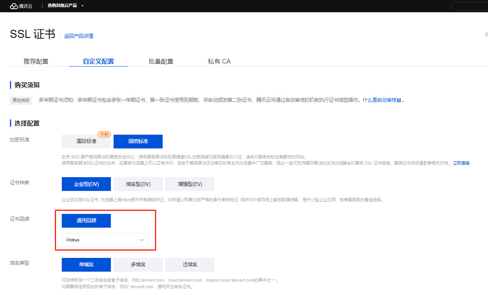Select 国密标准 encryption standard
The height and width of the screenshot is (295, 488).
coord(138,142)
